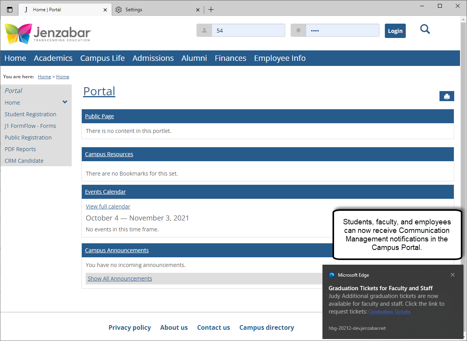Screen dimensions: 467x341
Task: Open Student Registration in sidebar
Action: pyautogui.click(x=31, y=114)
